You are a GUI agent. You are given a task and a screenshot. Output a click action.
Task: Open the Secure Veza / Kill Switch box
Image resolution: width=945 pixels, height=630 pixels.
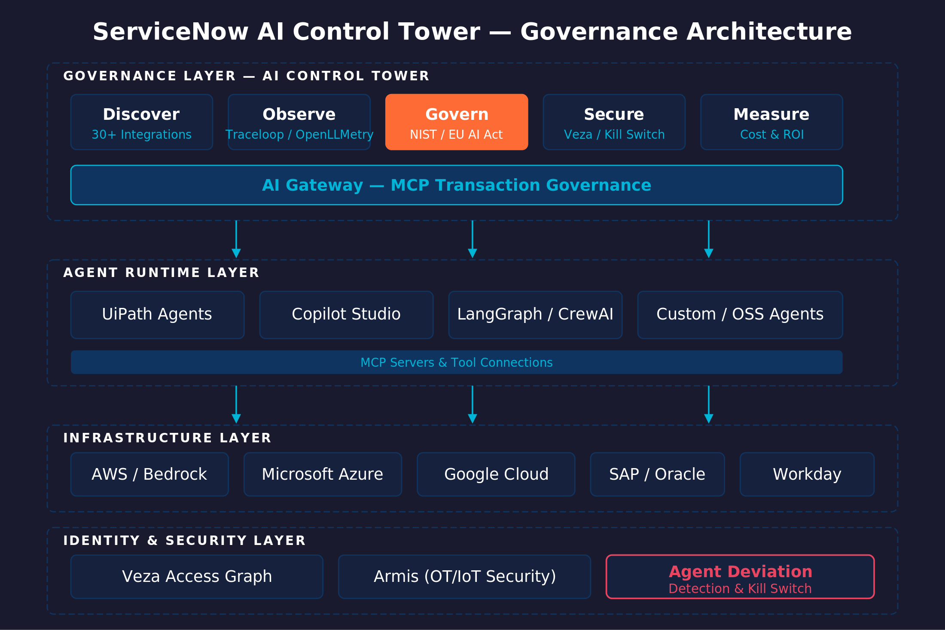click(614, 122)
